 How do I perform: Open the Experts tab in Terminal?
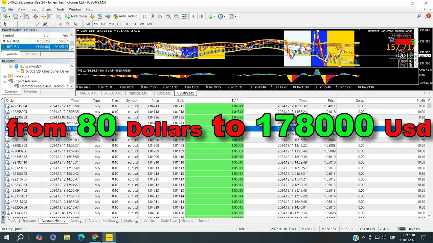(x=187, y=221)
